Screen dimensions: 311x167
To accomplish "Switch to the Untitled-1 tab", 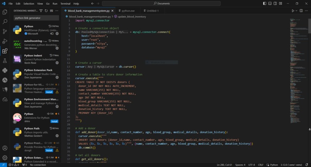I will tap(152, 11).
